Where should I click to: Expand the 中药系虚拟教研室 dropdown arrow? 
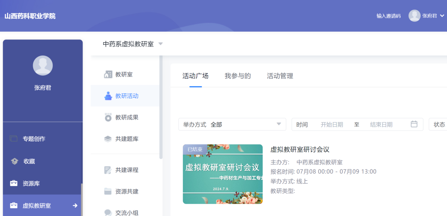(x=161, y=44)
